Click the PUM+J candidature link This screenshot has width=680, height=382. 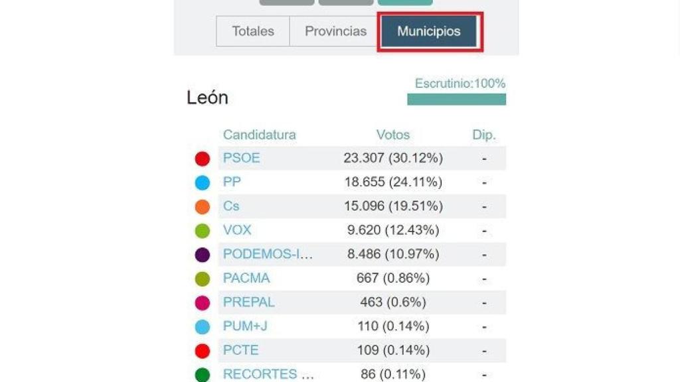pyautogui.click(x=244, y=326)
